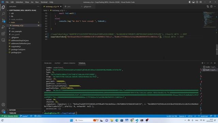Open the File menu
The image size is (218, 123).
7,2
